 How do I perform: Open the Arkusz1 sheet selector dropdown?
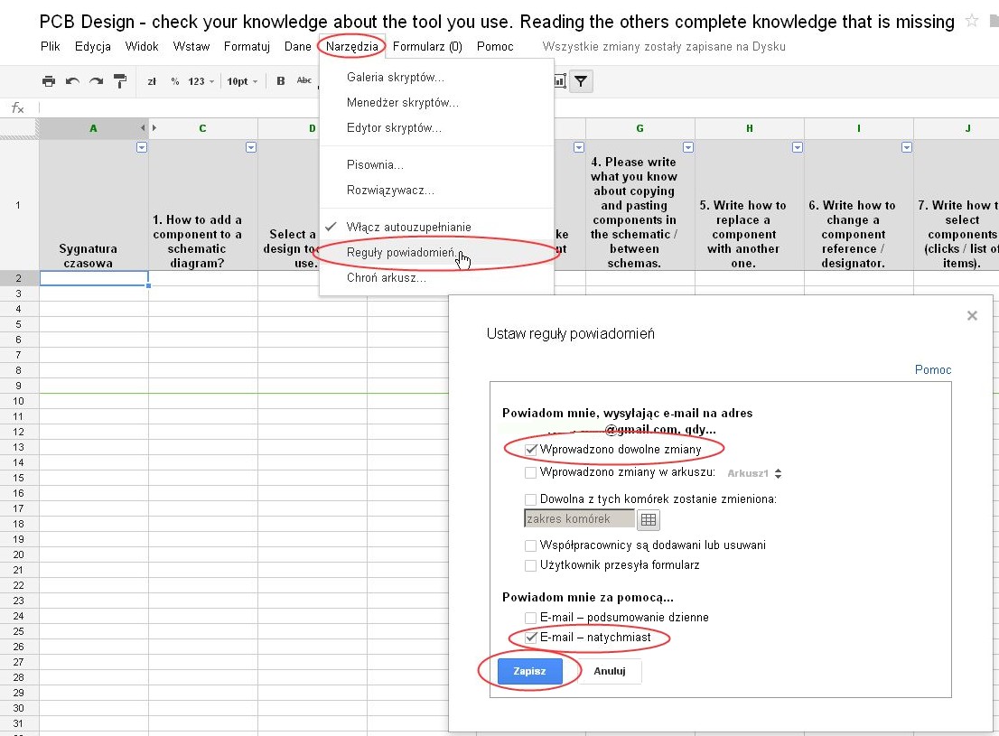pos(754,473)
